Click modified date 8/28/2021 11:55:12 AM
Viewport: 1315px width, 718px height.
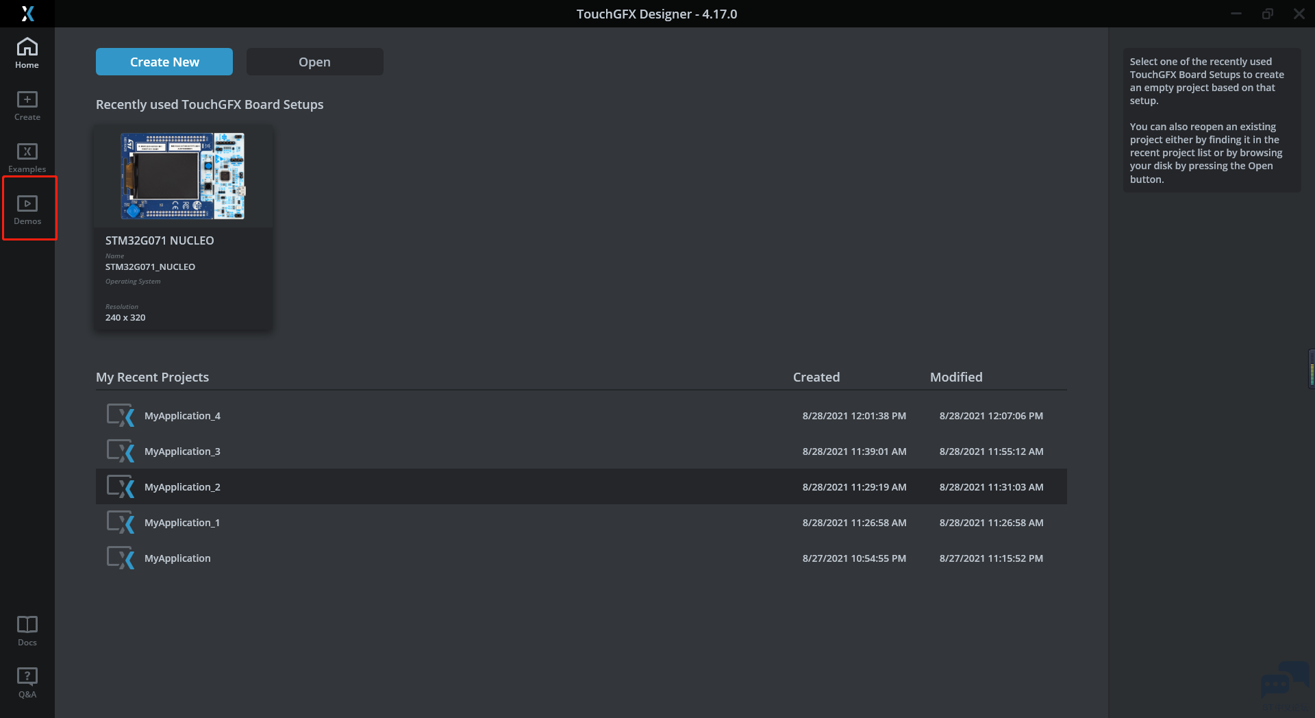(991, 451)
